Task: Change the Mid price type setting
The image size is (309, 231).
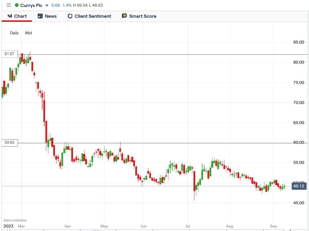Action: [29, 33]
